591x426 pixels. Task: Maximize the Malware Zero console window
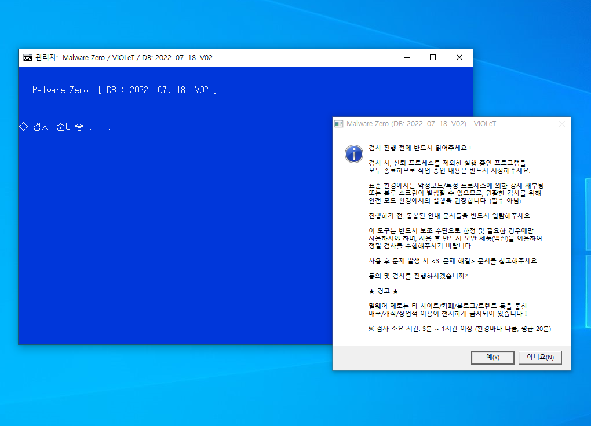[433, 58]
